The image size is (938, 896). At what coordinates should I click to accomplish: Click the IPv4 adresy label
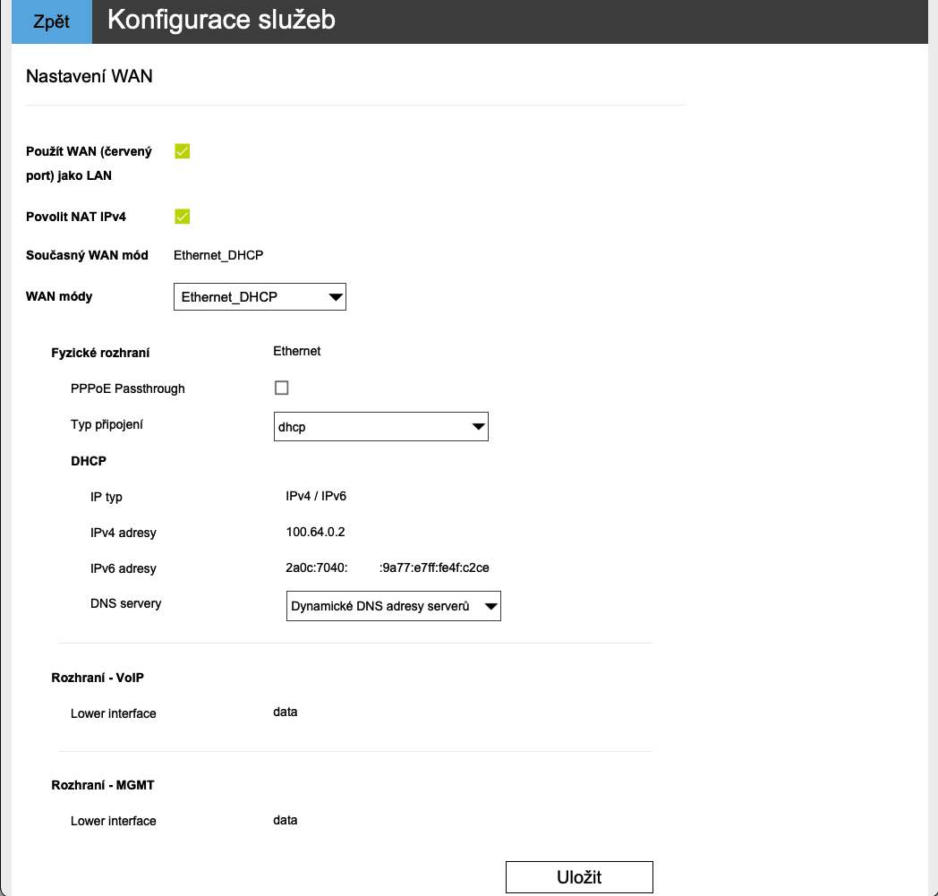tap(124, 533)
